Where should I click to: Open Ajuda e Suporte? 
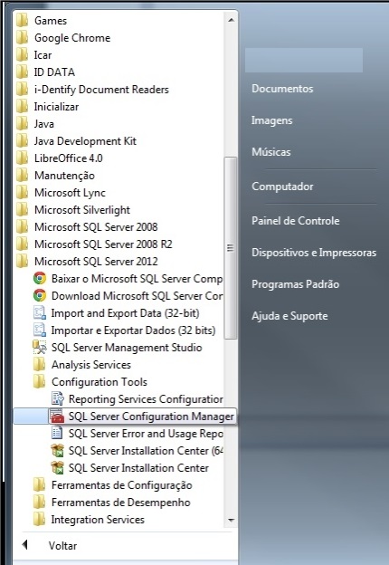(x=289, y=316)
